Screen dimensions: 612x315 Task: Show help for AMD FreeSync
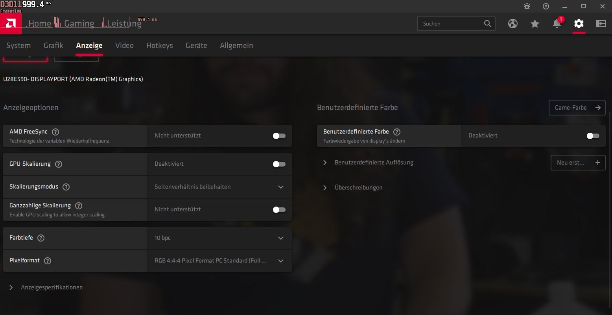[55, 132]
